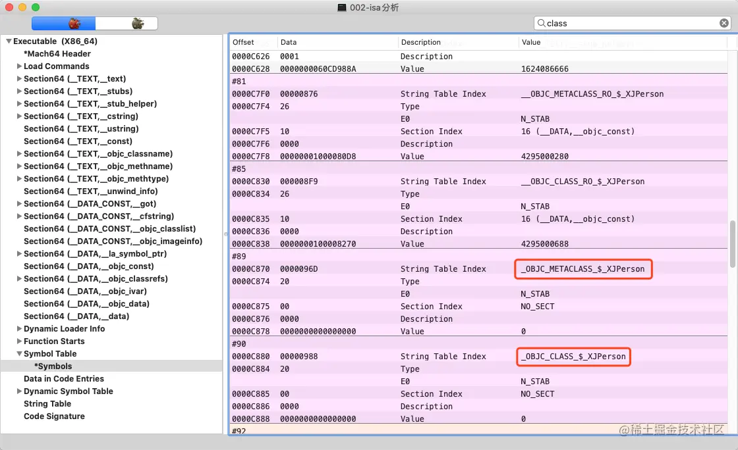
Task: Open the Code Signature item
Action: coord(54,416)
